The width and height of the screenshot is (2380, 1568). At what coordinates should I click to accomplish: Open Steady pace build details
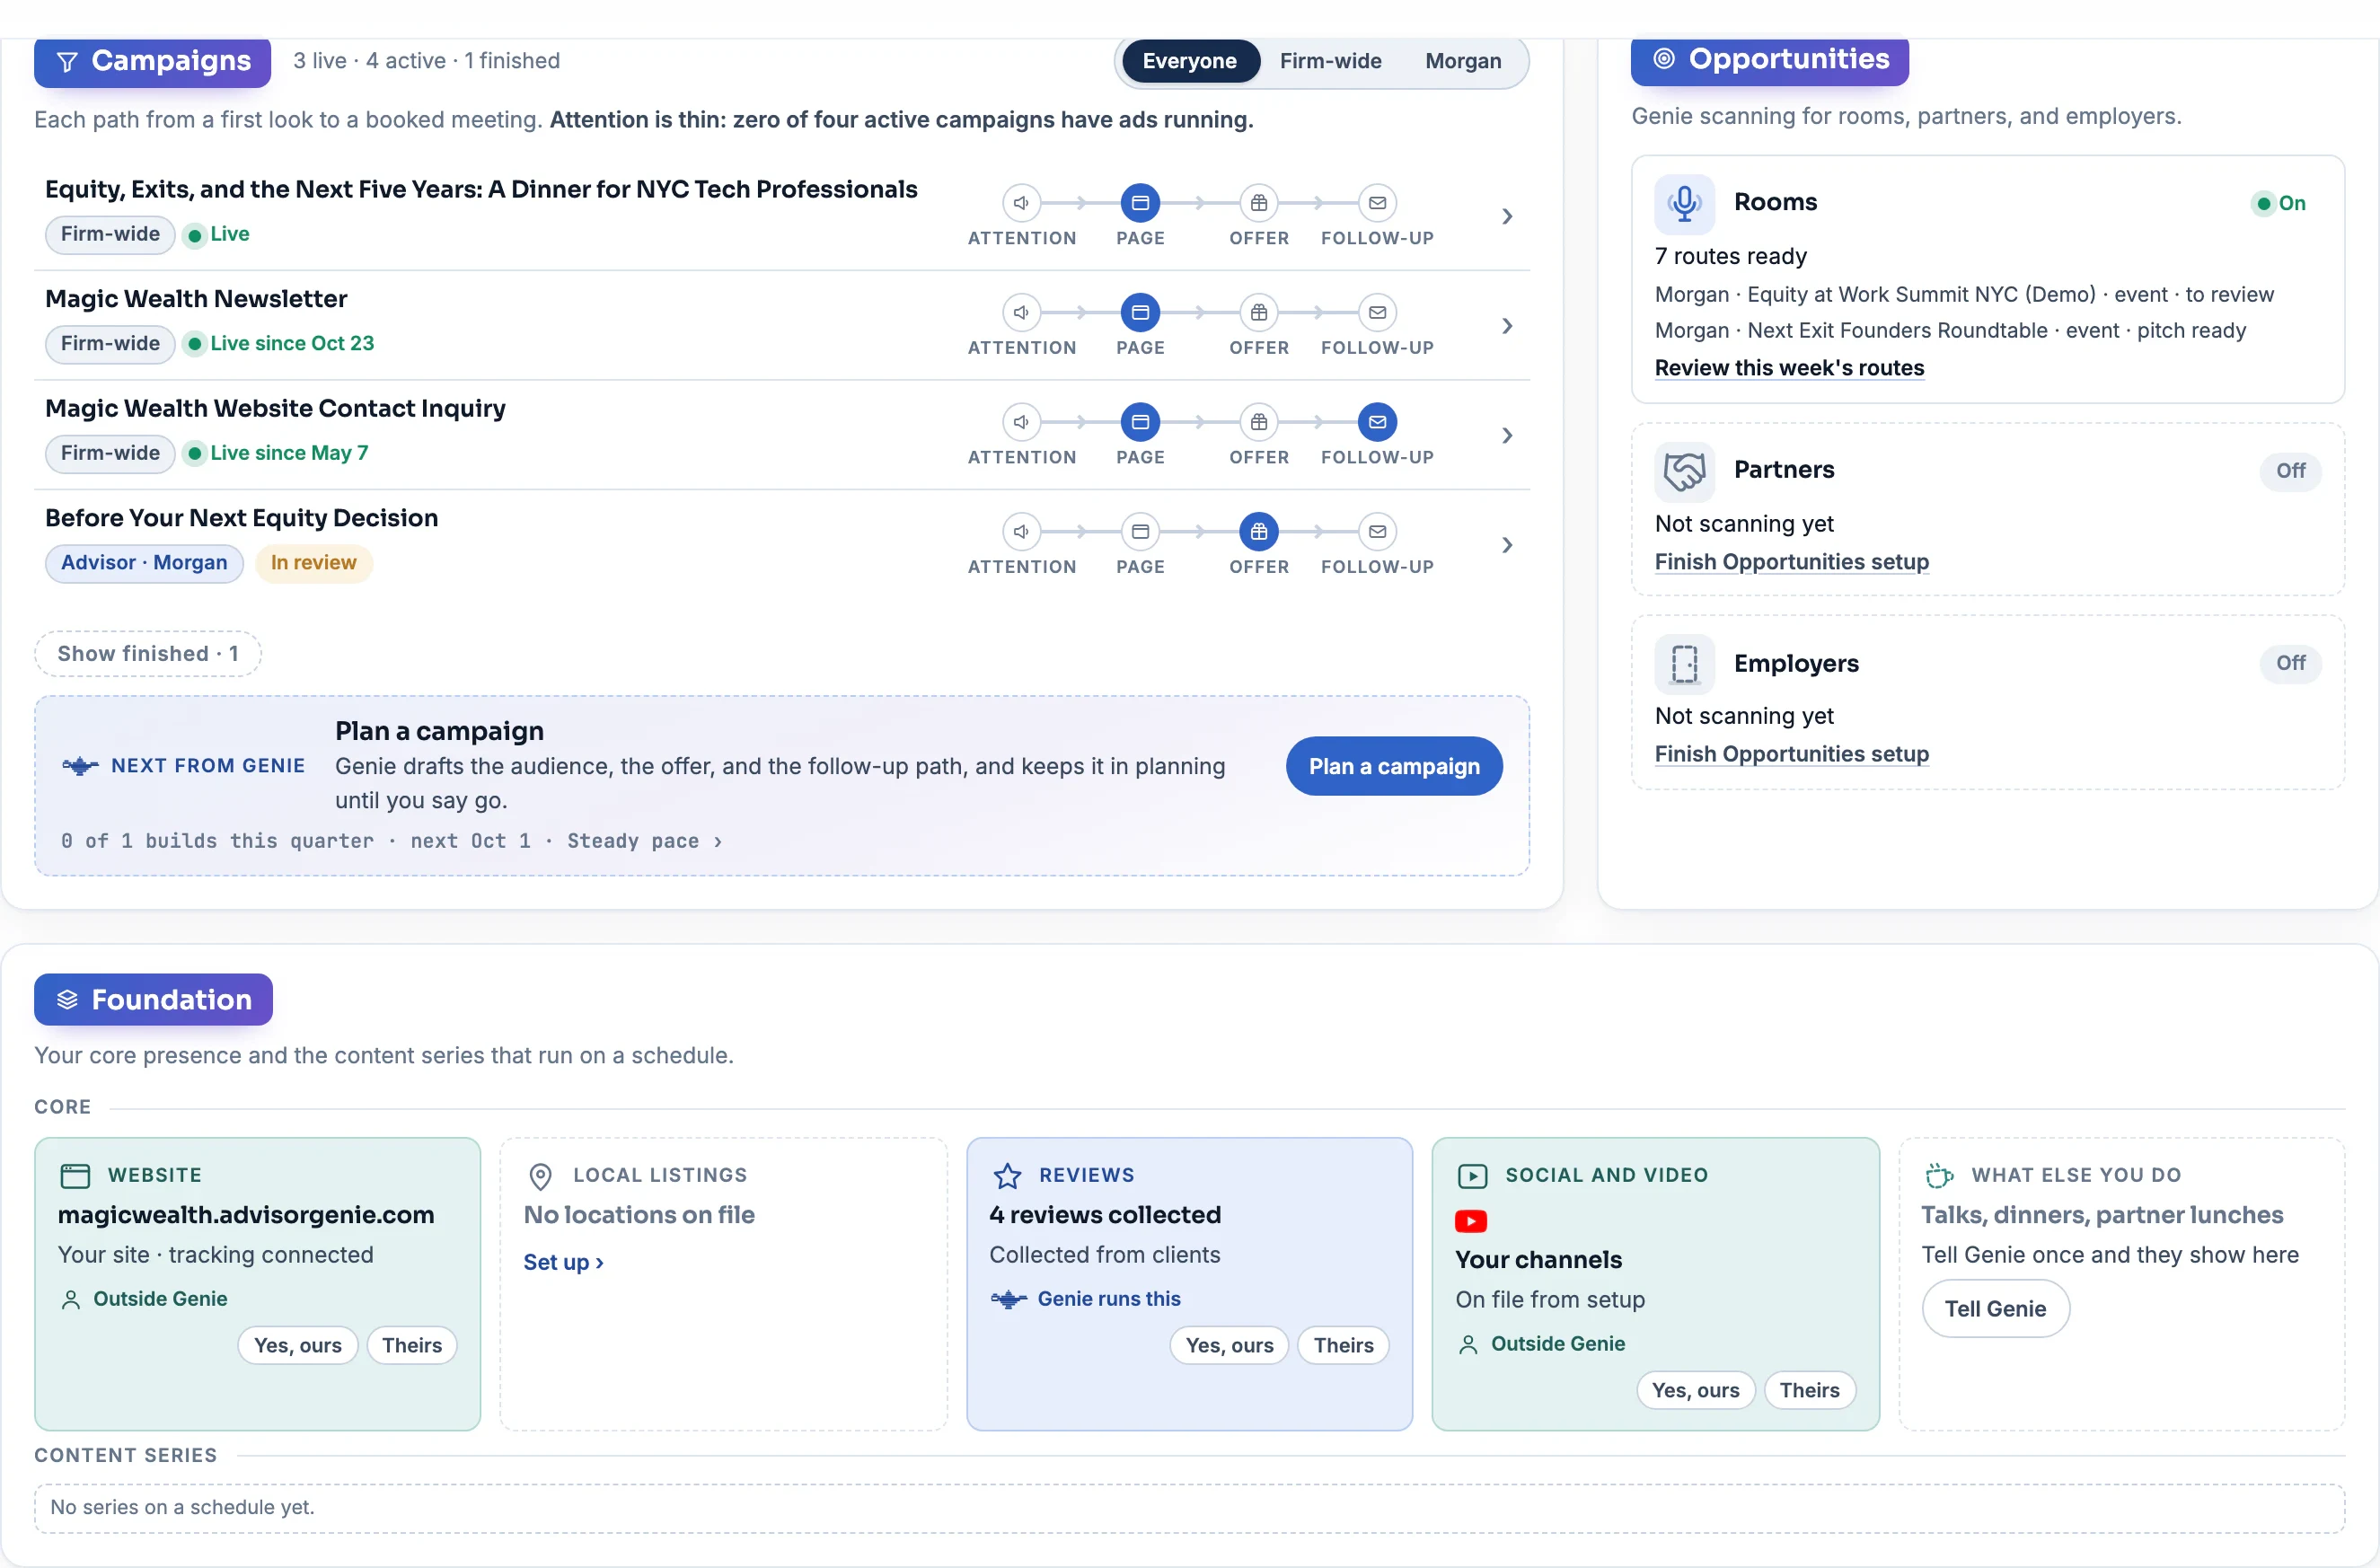point(644,842)
